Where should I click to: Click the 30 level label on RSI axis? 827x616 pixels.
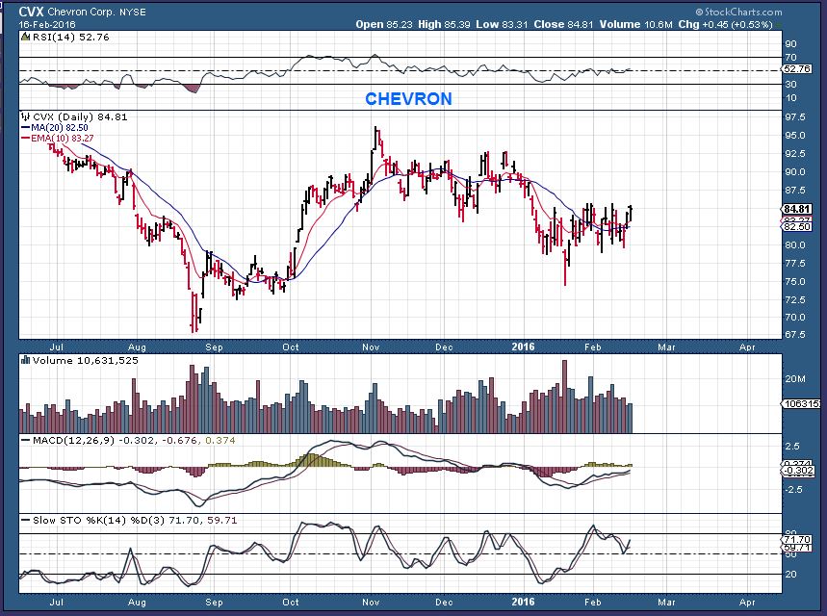[790, 85]
